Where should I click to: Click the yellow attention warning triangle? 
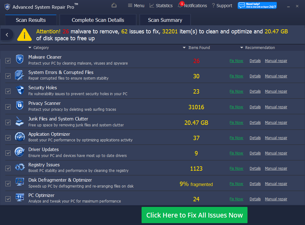point(24,35)
